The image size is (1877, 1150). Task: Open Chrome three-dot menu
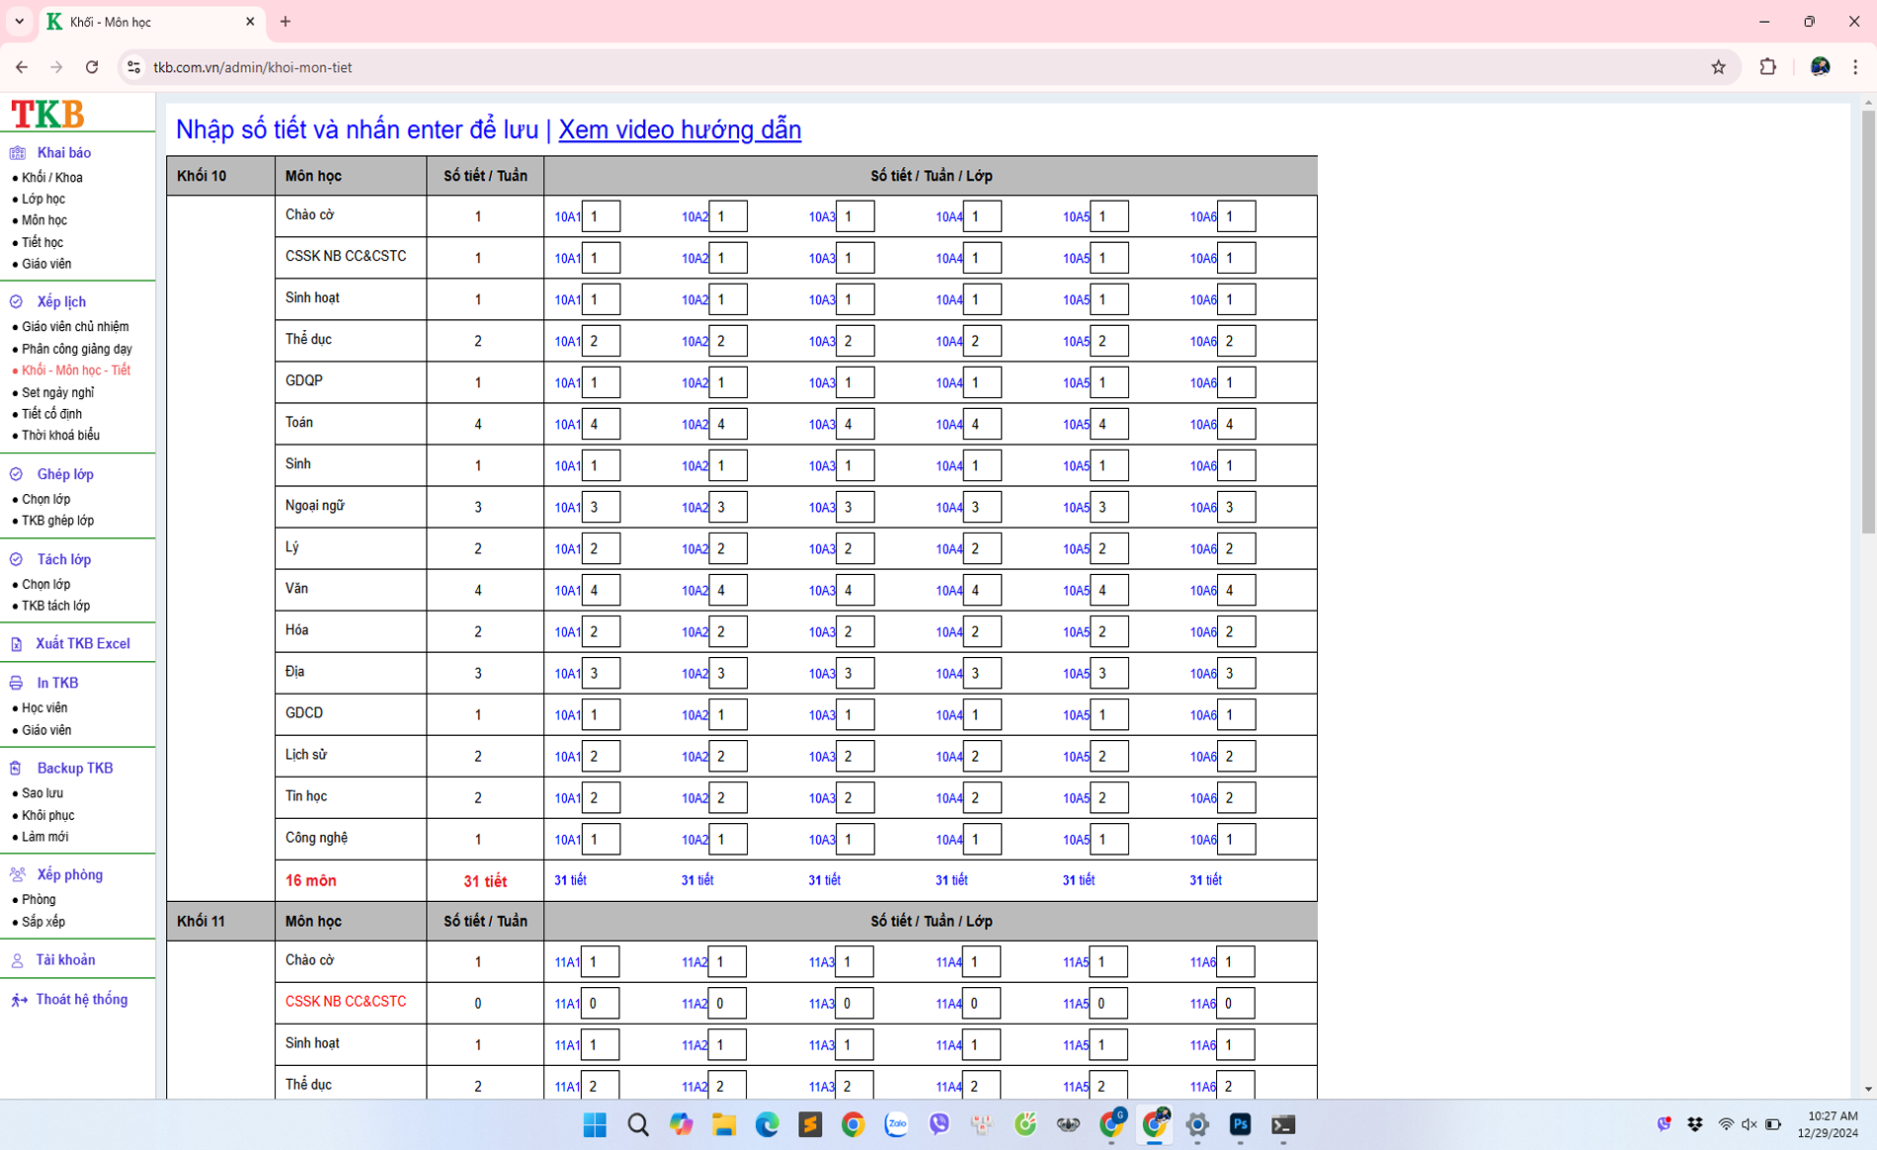1854,67
